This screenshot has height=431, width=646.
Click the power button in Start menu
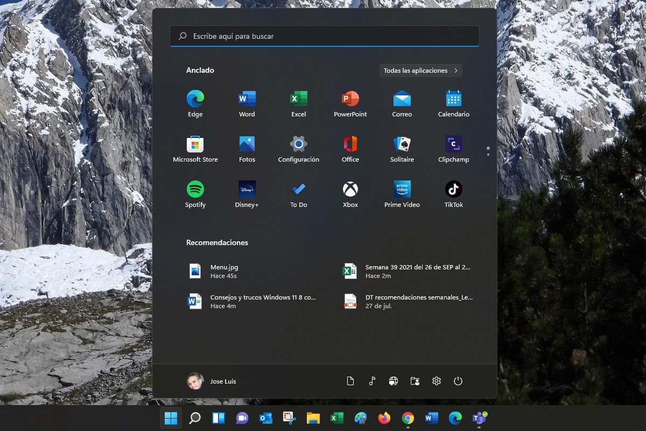pyautogui.click(x=458, y=381)
